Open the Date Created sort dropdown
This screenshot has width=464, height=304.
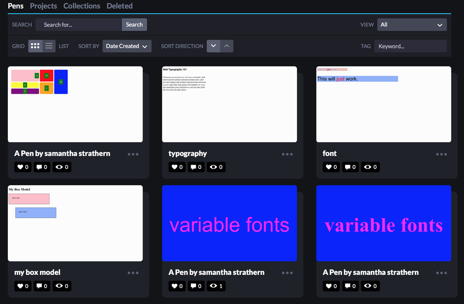[x=127, y=46]
